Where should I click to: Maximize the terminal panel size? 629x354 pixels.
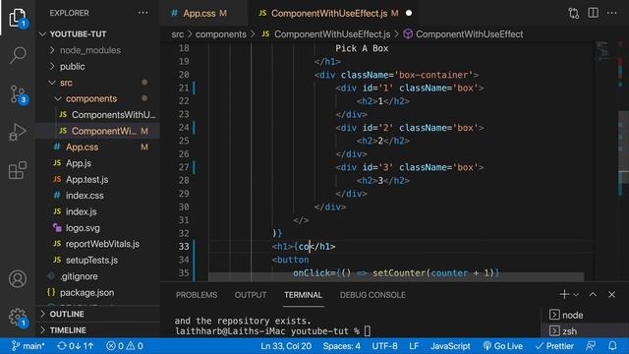(x=593, y=295)
